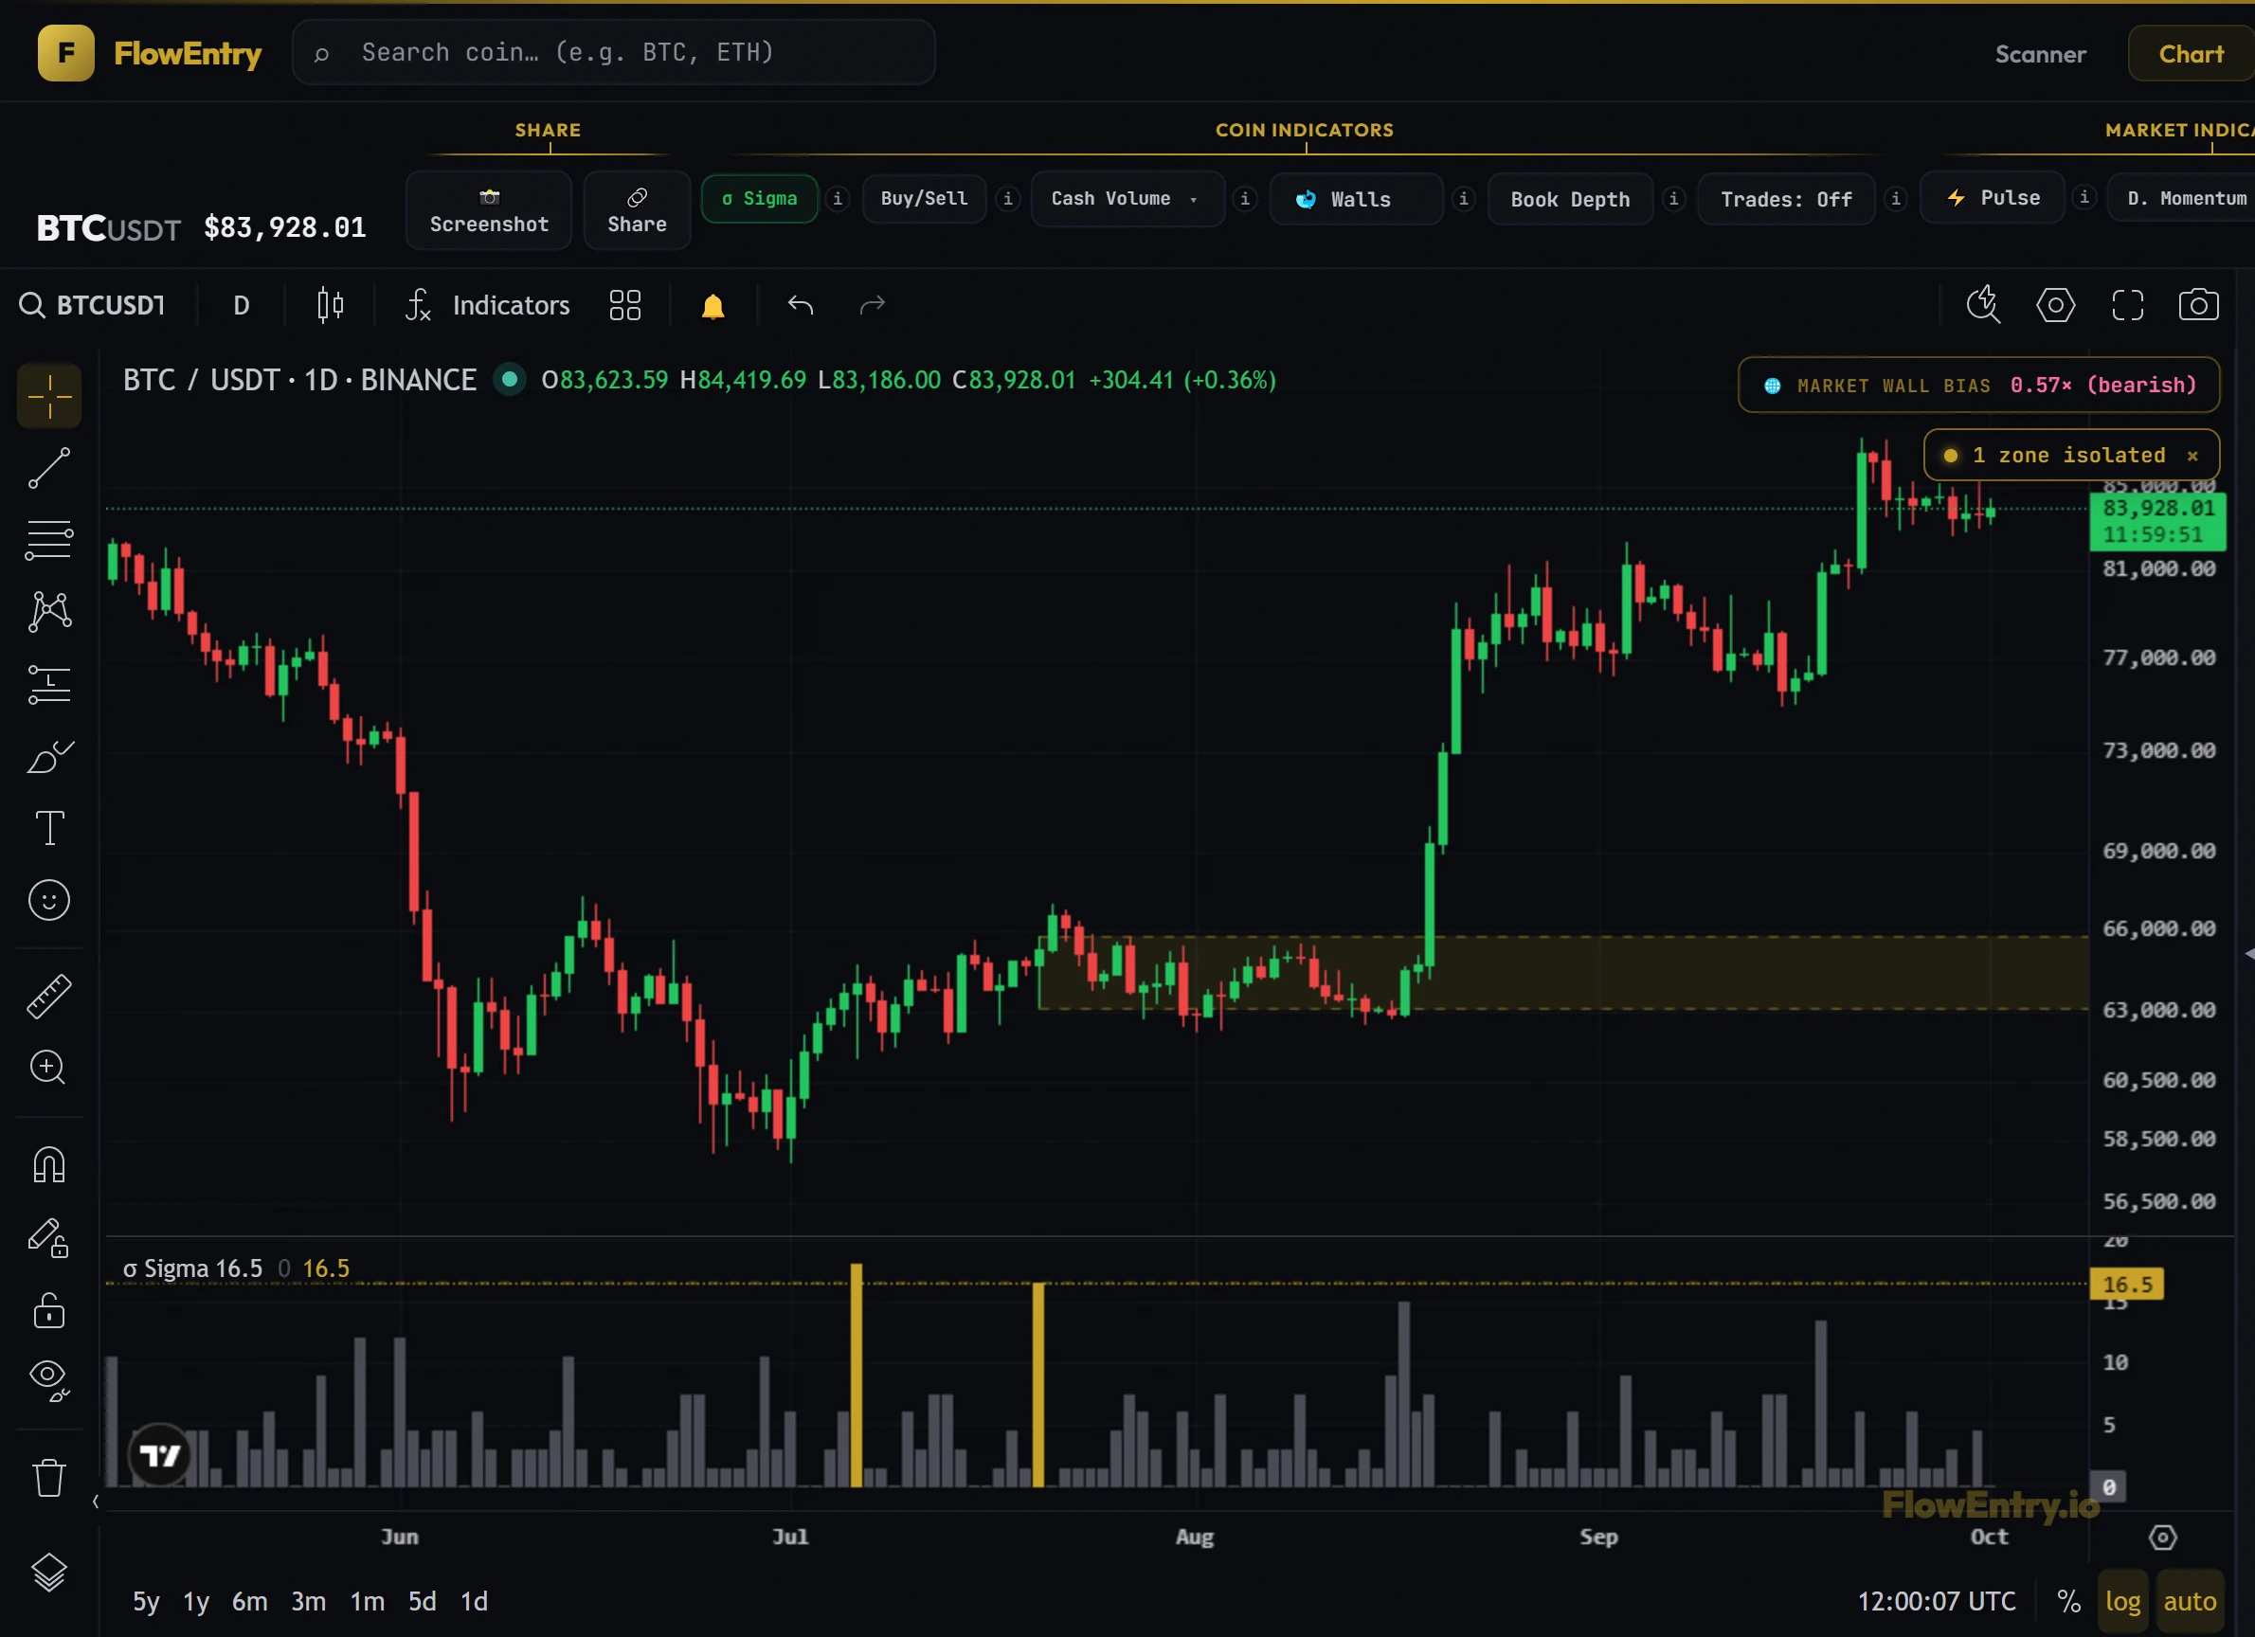
Task: Redo the last chart action
Action: 872,305
